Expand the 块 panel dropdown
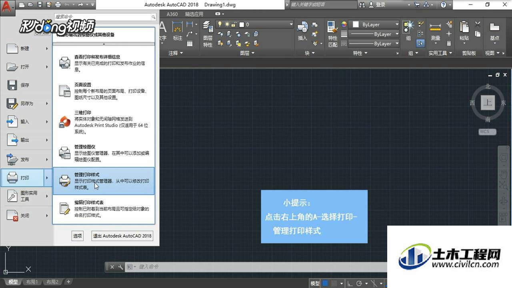This screenshot has height=288, width=512. click(310, 53)
